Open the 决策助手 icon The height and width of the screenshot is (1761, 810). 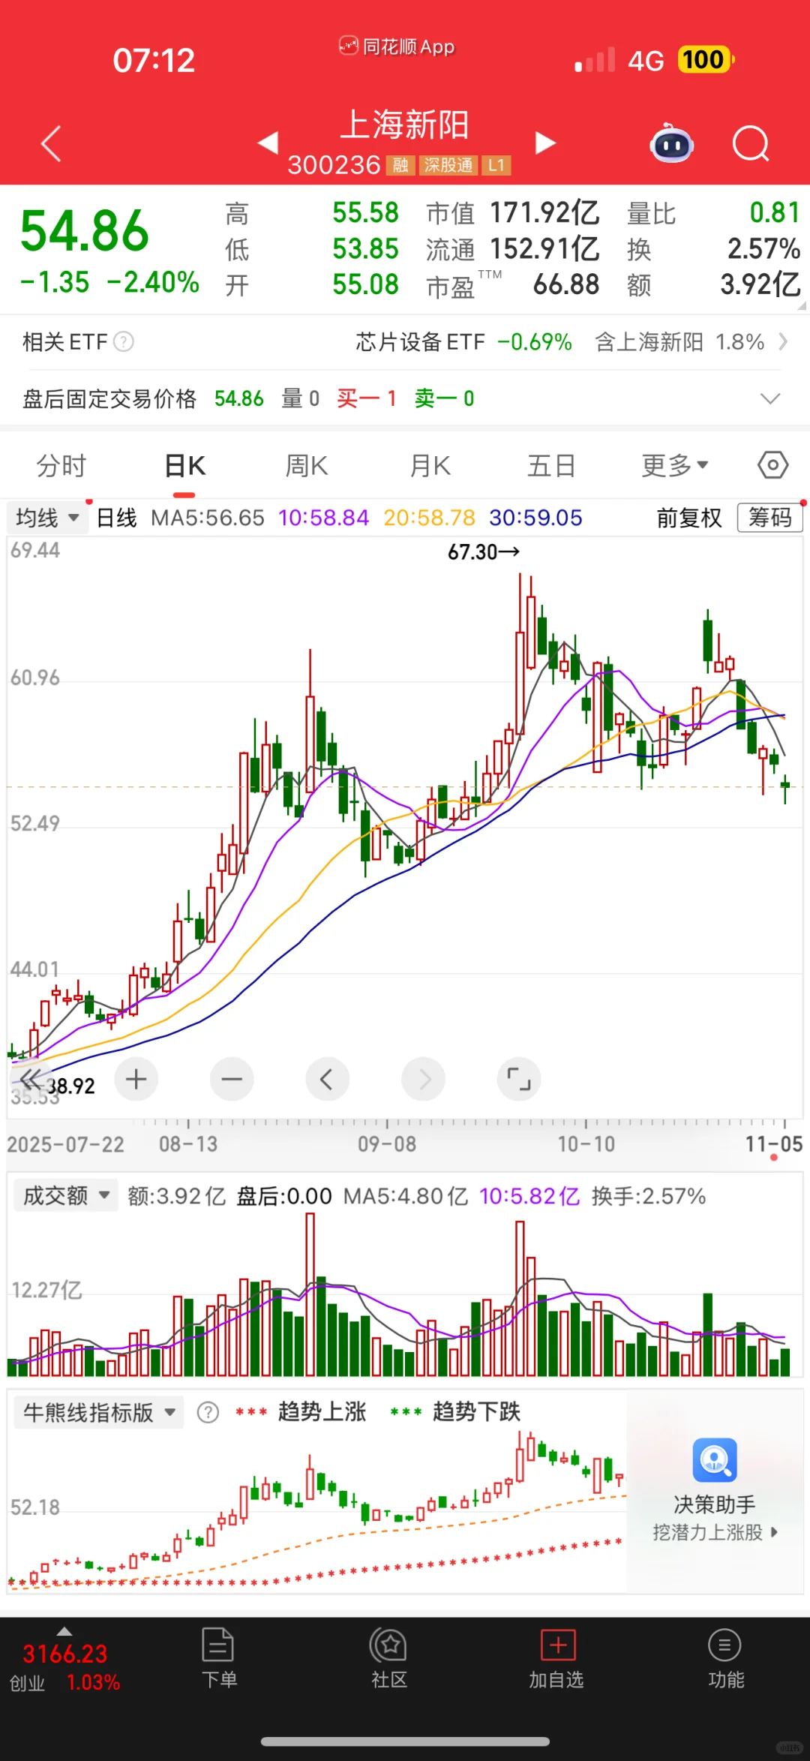click(x=715, y=1460)
